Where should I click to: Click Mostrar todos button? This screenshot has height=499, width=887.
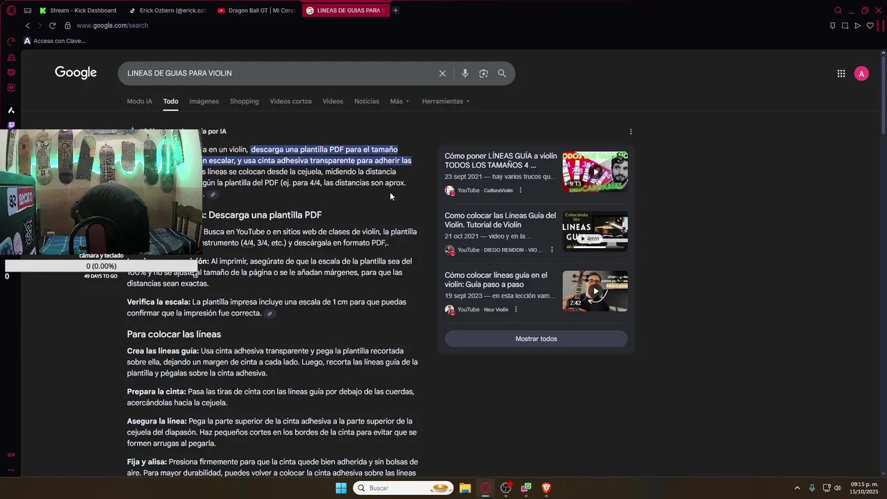click(536, 339)
